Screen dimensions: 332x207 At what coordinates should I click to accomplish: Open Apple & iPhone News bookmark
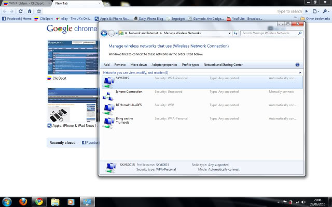pos(112,19)
